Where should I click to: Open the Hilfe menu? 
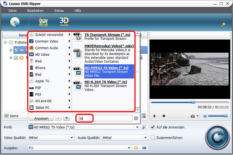[78, 11]
